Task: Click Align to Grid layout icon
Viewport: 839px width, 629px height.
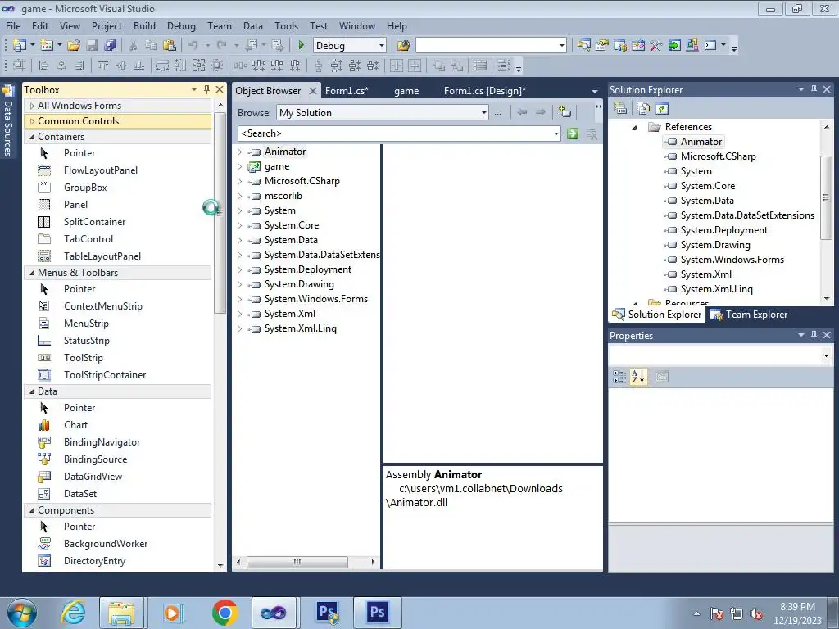Action: (20, 66)
